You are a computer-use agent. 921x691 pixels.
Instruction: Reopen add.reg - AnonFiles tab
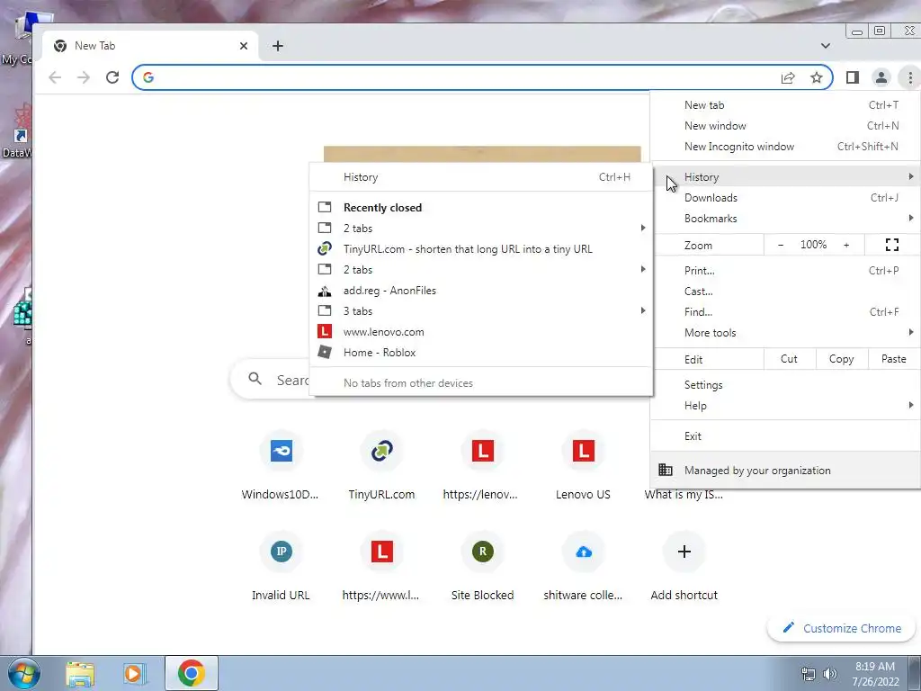pos(481,291)
